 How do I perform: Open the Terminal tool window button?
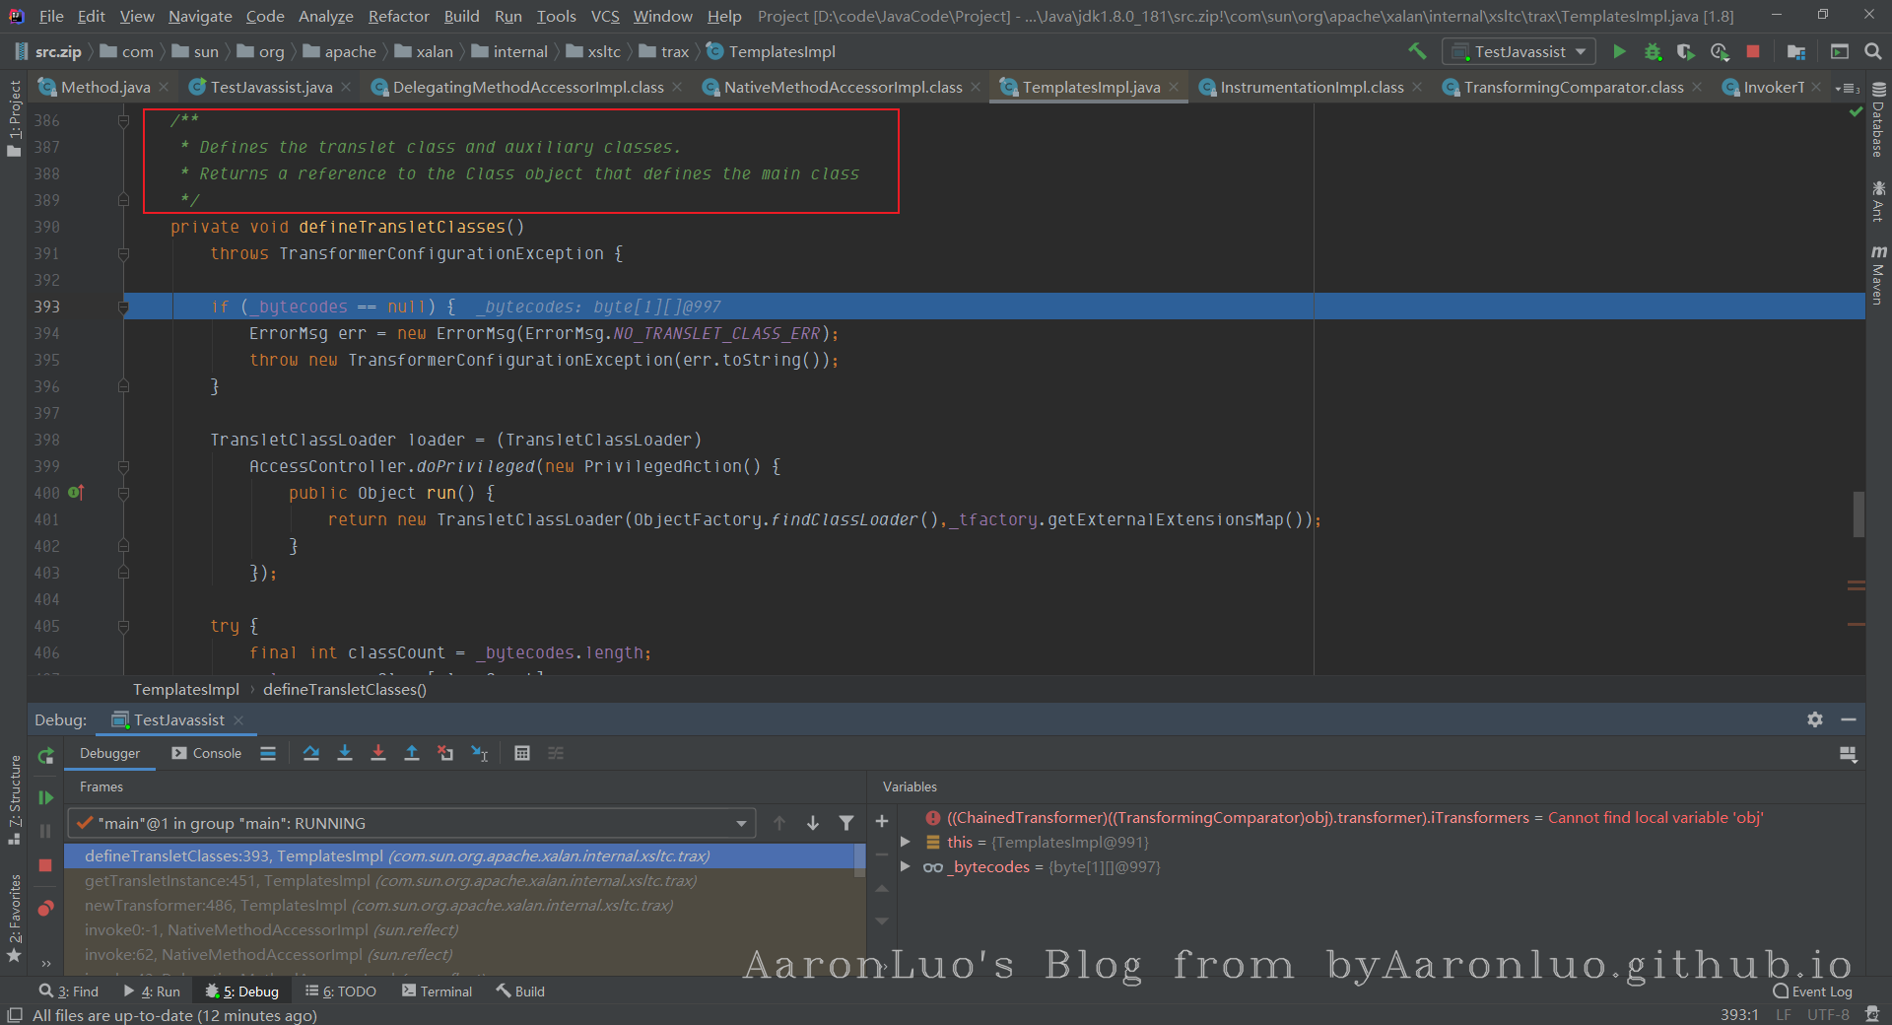[437, 991]
